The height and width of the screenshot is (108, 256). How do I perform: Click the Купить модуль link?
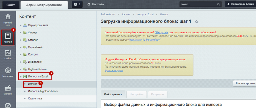(114, 70)
